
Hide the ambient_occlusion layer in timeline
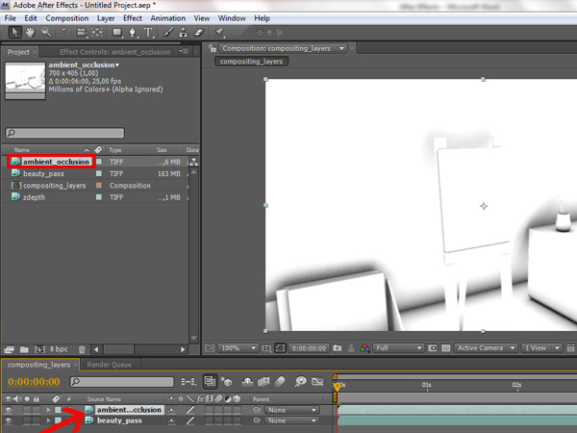click(9, 410)
